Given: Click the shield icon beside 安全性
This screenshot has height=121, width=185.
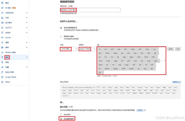Looking at the screenshot, I should (2, 32).
